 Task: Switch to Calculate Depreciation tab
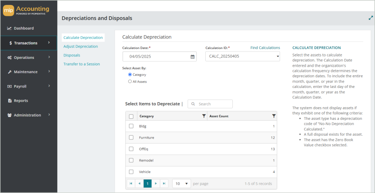(83, 38)
